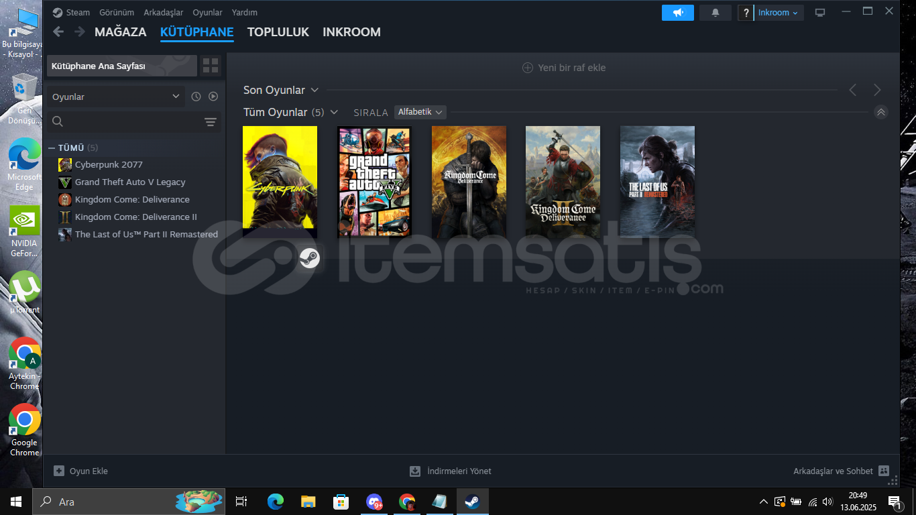Sort sidebar by recent activity clock icon
Viewport: 916px width, 515px height.
pyautogui.click(x=196, y=97)
